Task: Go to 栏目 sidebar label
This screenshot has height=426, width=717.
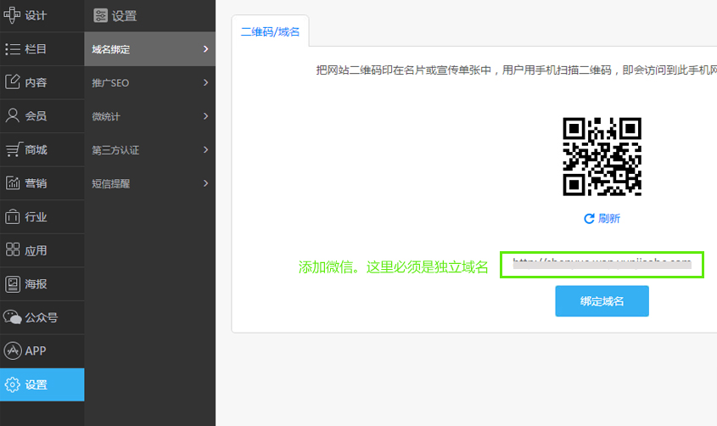Action: pyautogui.click(x=36, y=49)
